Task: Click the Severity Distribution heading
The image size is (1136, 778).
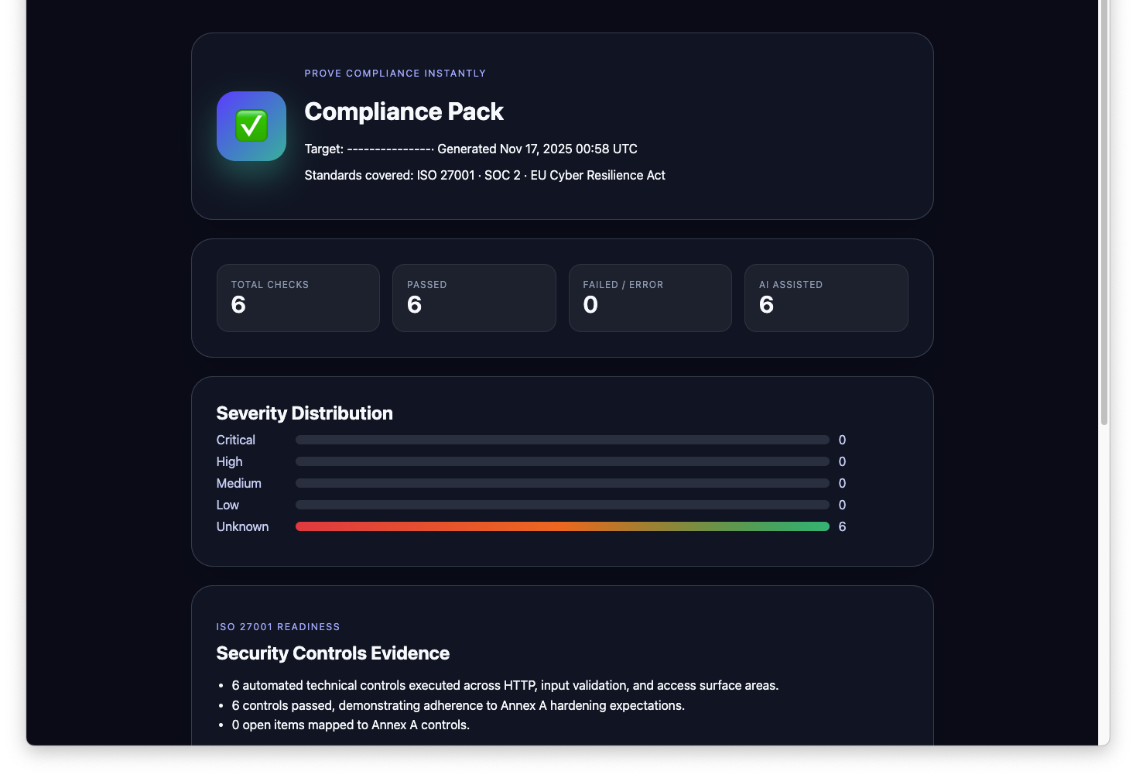Action: [x=304, y=413]
